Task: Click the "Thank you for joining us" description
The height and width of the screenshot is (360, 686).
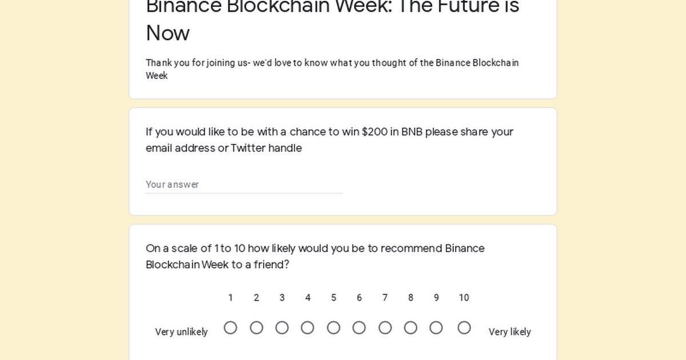Action: pos(332,69)
